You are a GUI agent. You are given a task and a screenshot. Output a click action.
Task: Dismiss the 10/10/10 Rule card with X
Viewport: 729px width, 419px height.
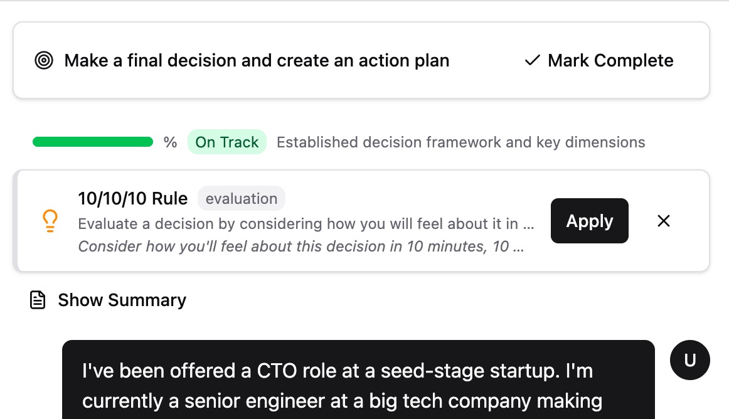coord(663,221)
